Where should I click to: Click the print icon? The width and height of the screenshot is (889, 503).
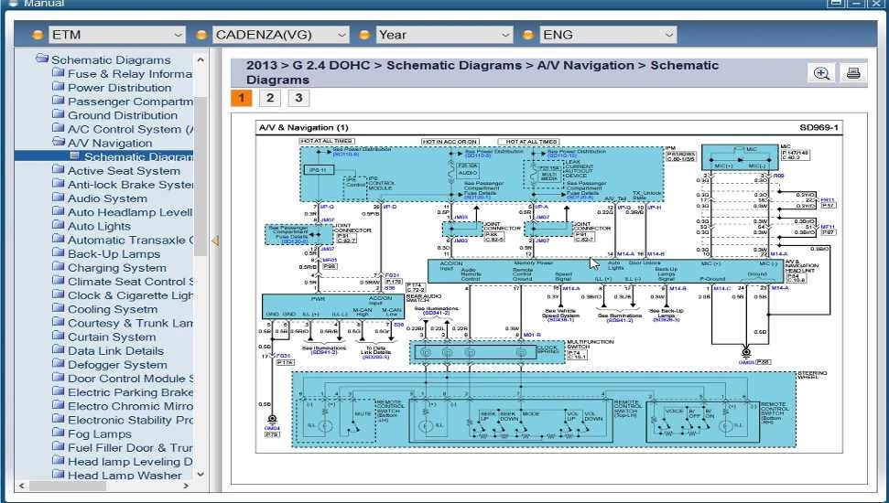click(x=852, y=74)
